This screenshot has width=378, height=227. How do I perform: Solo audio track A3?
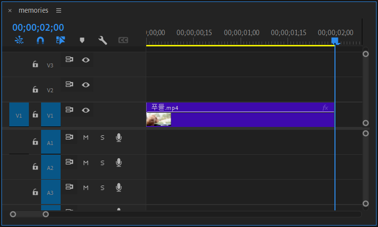coord(103,188)
